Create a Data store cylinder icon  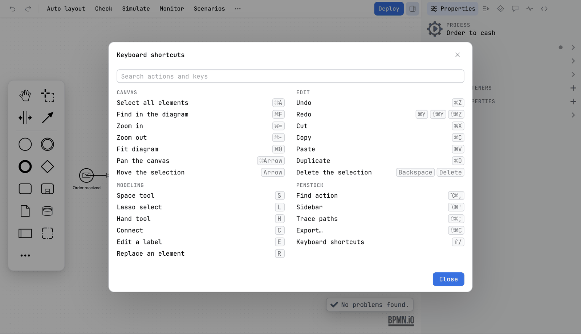pyautogui.click(x=48, y=211)
